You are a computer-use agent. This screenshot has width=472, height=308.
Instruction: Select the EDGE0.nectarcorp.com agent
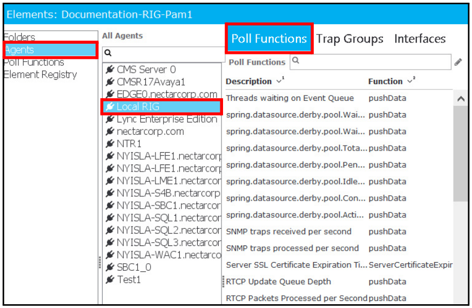[162, 94]
